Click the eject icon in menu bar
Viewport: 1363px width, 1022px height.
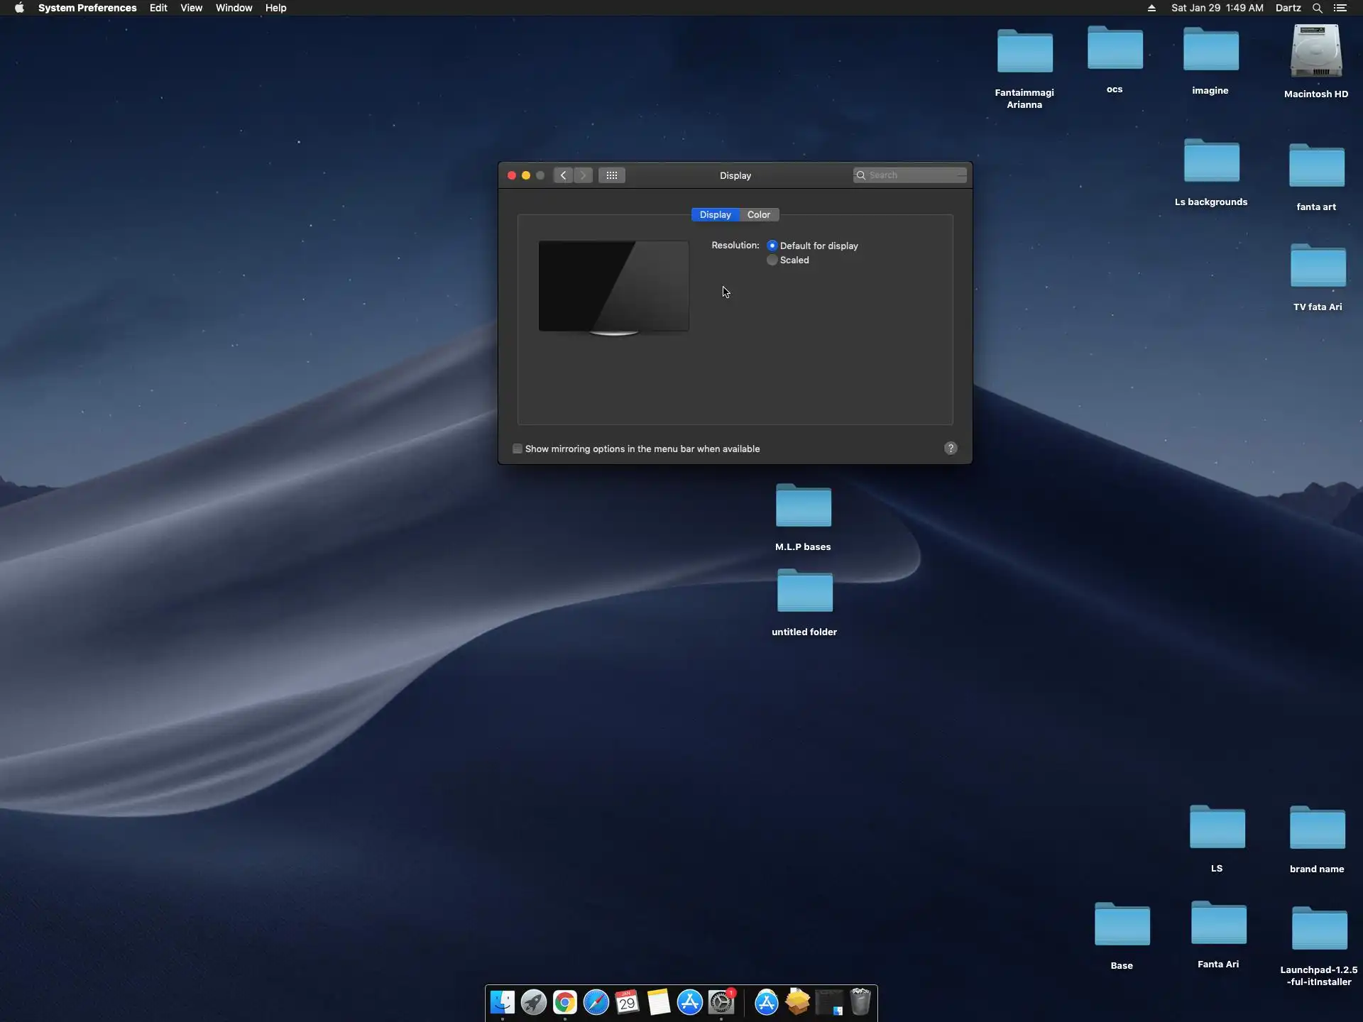[1151, 8]
